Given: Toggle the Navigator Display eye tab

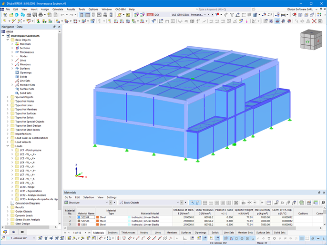Looking at the screenshot, I should pyautogui.click(x=14, y=232).
